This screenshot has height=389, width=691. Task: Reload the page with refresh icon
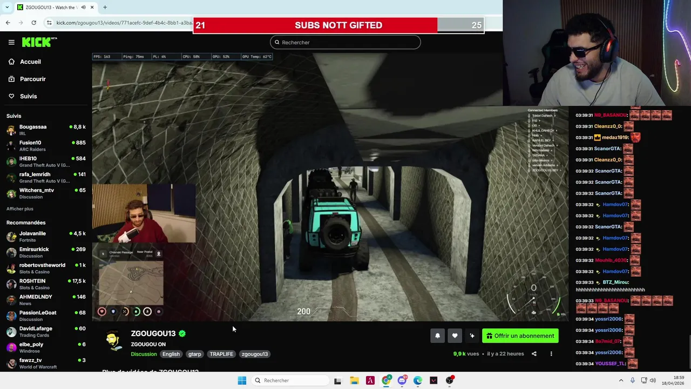[33, 23]
